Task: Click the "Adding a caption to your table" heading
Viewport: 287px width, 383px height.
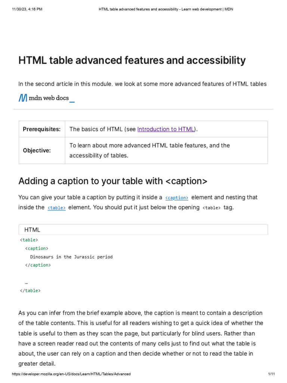Action: tap(112, 181)
